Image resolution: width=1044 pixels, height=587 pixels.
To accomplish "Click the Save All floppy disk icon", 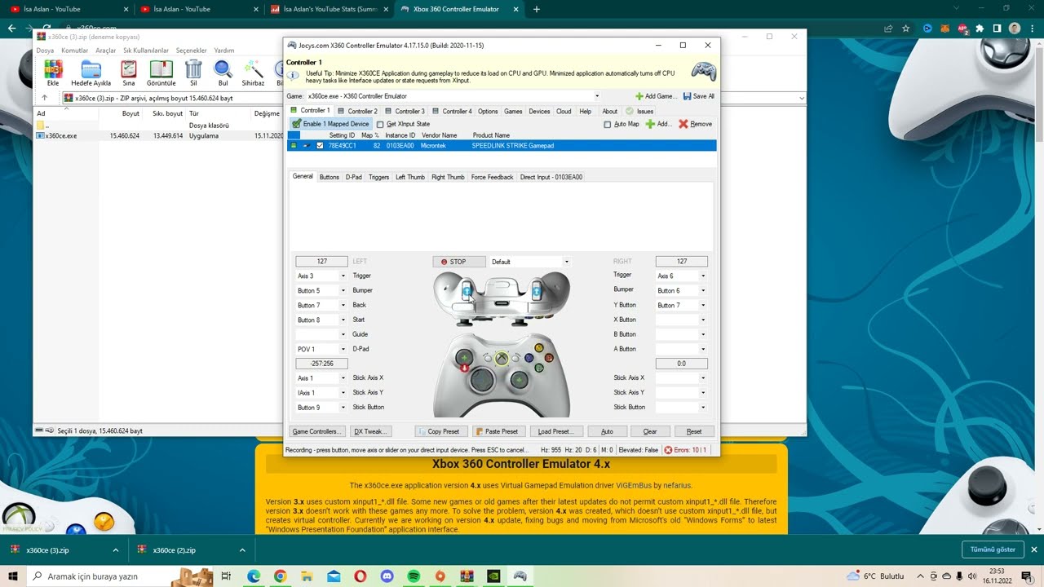I will (x=688, y=96).
